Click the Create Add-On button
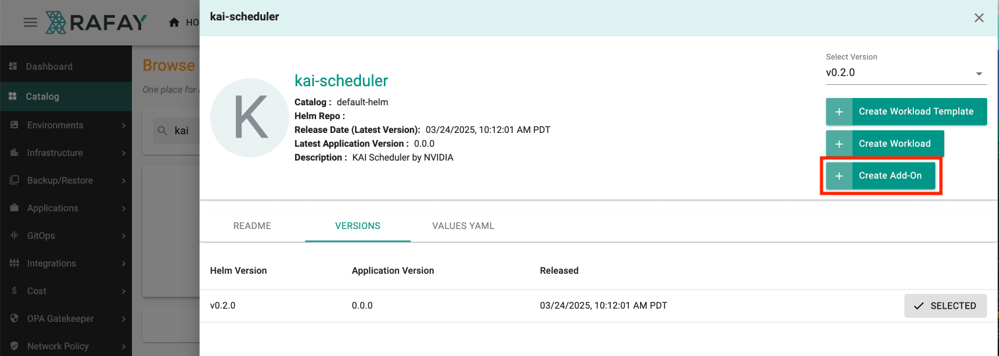Image resolution: width=999 pixels, height=356 pixels. (x=880, y=176)
